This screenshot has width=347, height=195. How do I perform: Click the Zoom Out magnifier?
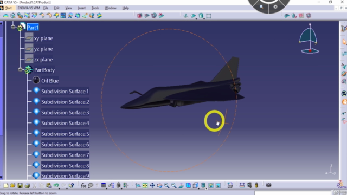[x=173, y=185]
